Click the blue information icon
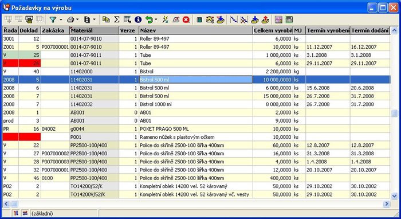This screenshot has height=219, width=401. click(138, 19)
